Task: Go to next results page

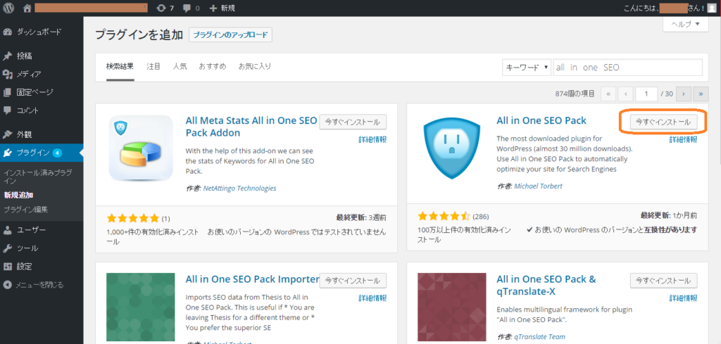Action: [x=684, y=94]
